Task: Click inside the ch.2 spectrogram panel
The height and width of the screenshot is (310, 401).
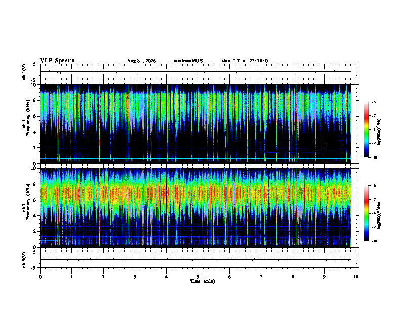Action: tap(195, 208)
